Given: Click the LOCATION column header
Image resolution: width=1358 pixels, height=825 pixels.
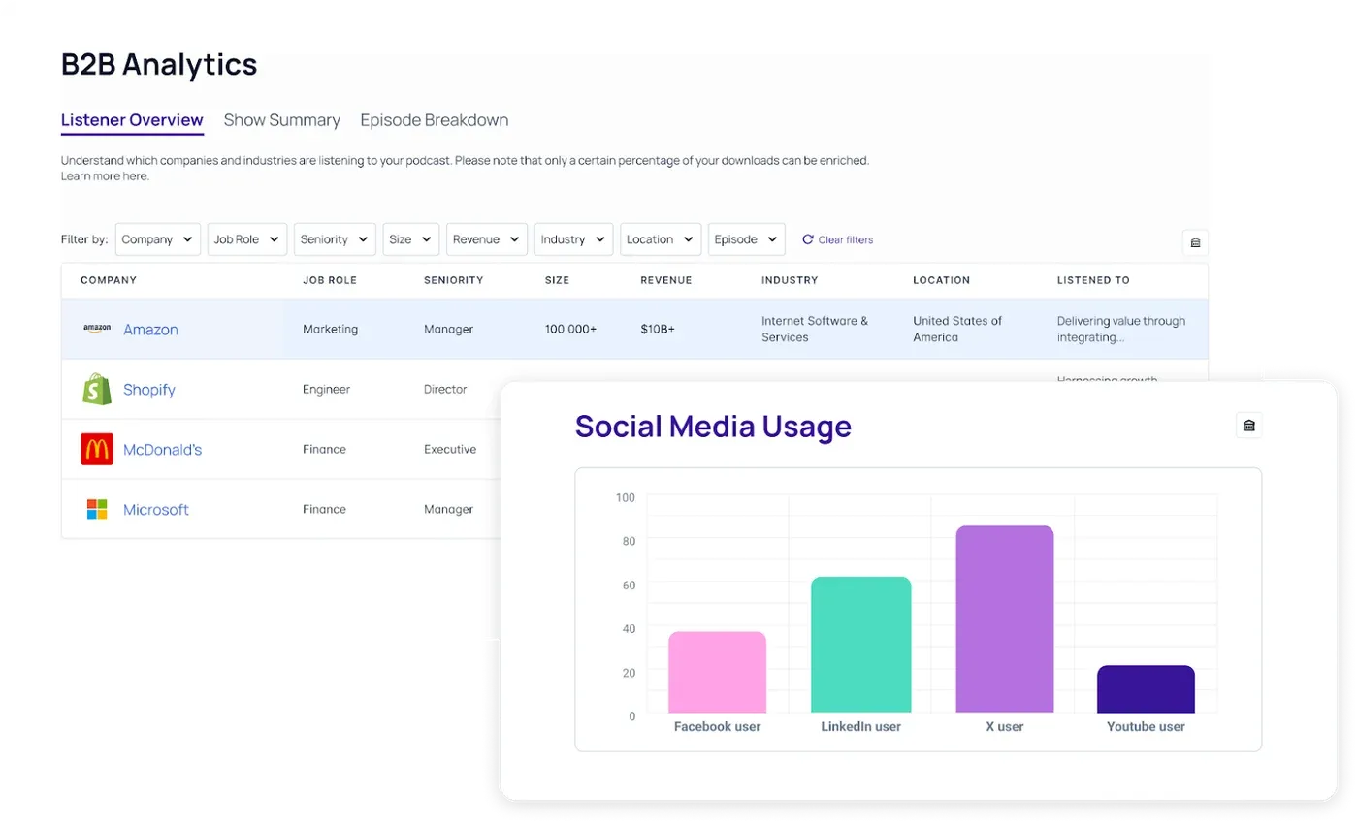Looking at the screenshot, I should (941, 280).
